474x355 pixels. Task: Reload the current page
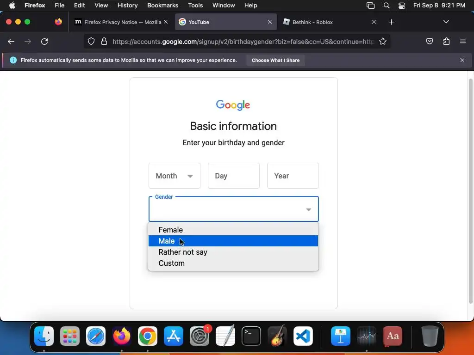(x=44, y=42)
